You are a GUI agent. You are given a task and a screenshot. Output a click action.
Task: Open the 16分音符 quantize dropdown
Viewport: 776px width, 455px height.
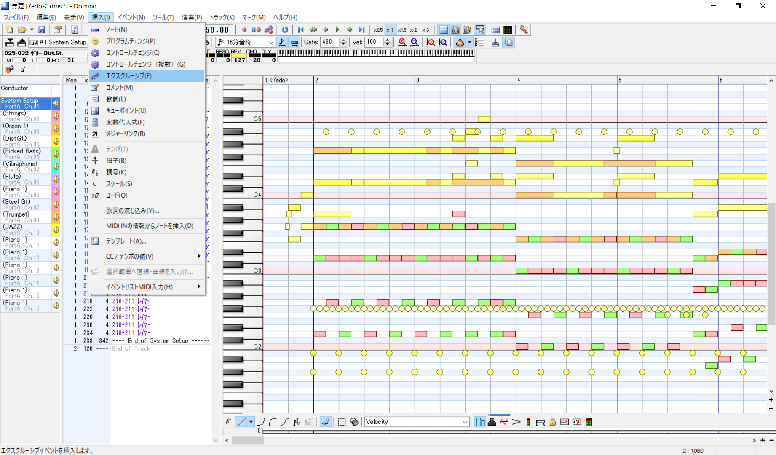(x=271, y=42)
